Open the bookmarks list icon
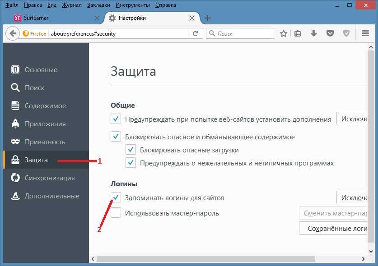The height and width of the screenshot is (266, 378). coord(298,33)
